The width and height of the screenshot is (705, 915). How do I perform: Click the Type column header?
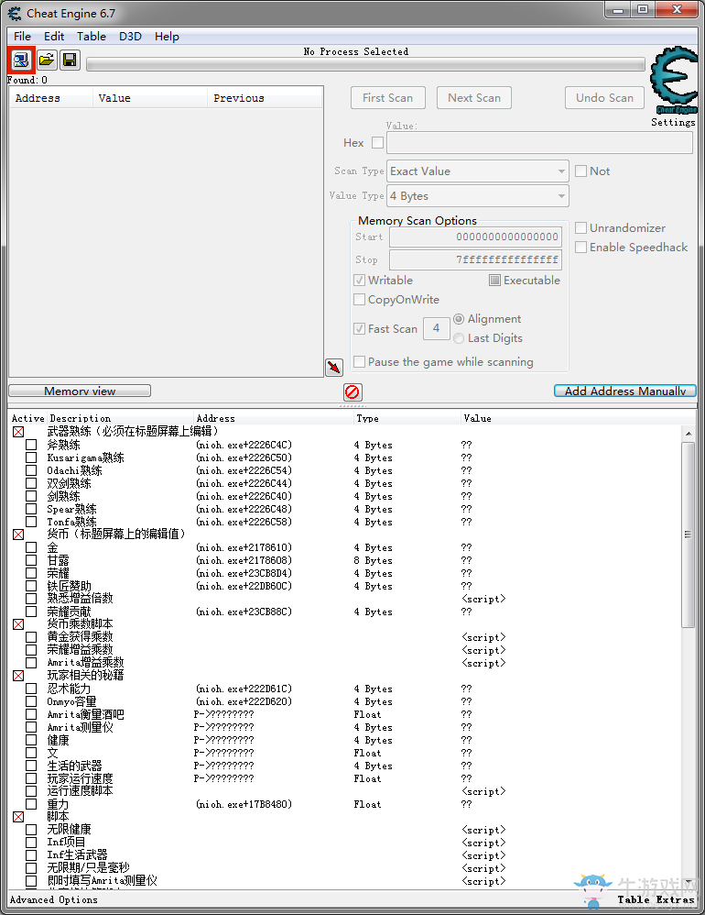(x=368, y=418)
